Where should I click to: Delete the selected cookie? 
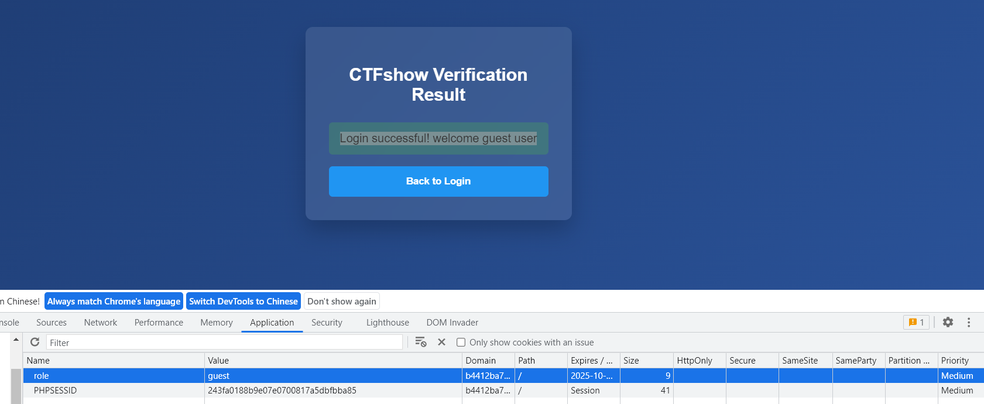[442, 342]
